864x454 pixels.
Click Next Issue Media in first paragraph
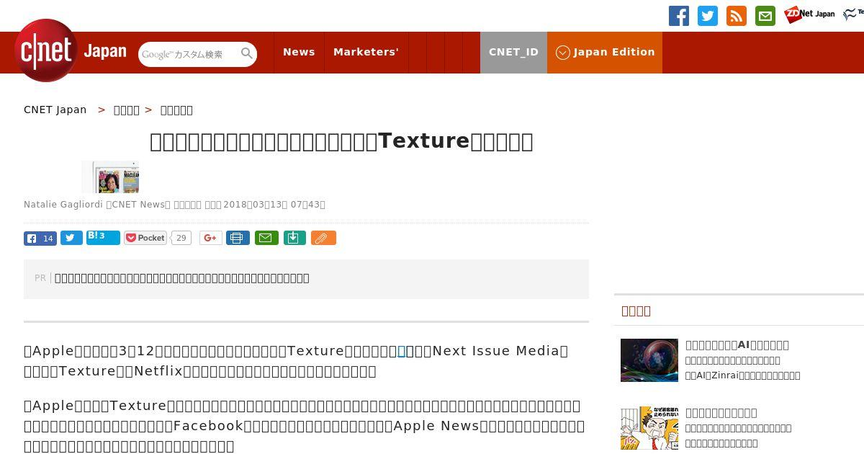496,351
